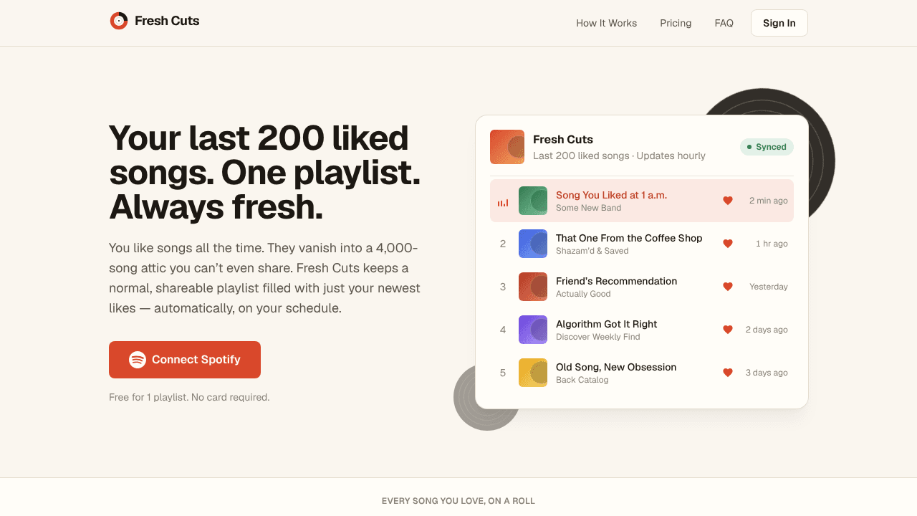
Task: Click the Connect Spotify button
Action: point(185,360)
